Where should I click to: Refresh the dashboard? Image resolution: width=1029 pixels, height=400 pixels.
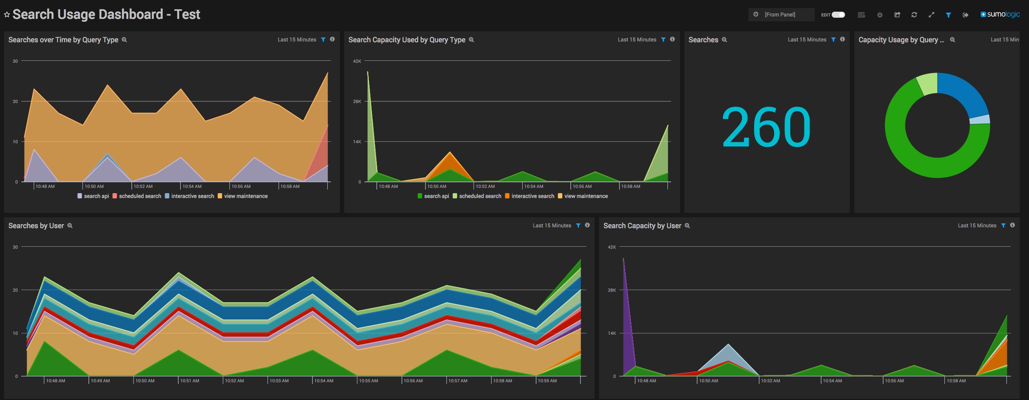[914, 15]
